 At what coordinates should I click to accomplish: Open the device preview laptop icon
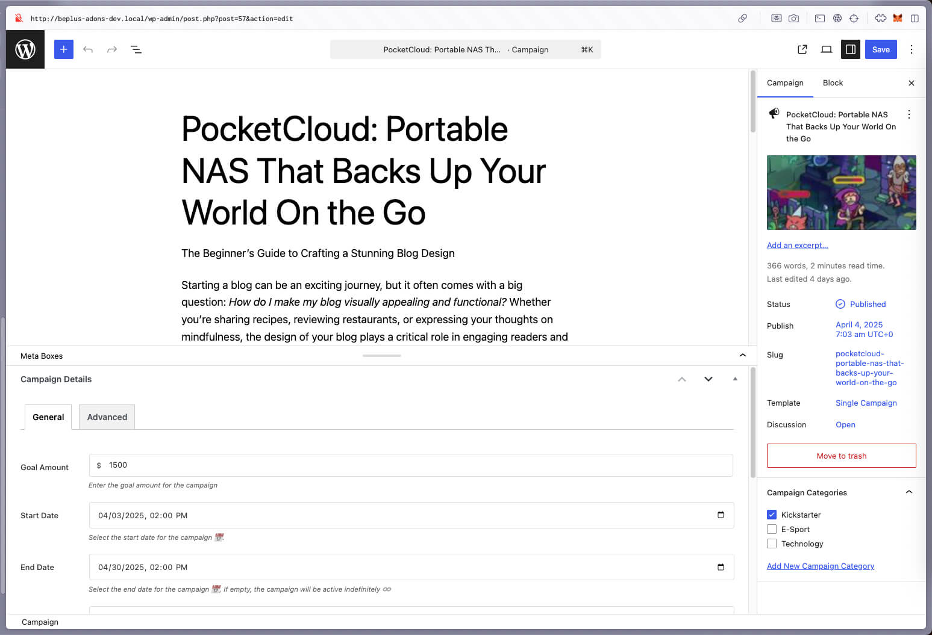[827, 49]
